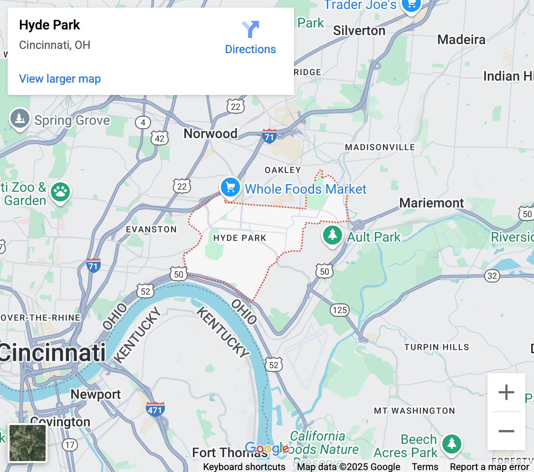Image resolution: width=534 pixels, height=472 pixels.
Task: Open the Terms link
Action: [425, 467]
